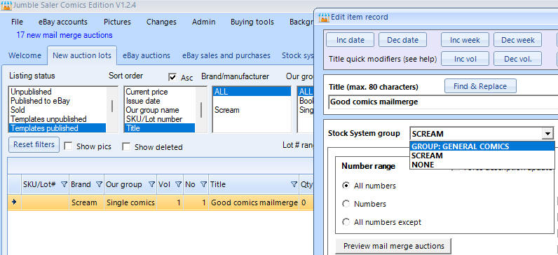
Task: Click Preview mail merge auctions button
Action: pos(393,246)
